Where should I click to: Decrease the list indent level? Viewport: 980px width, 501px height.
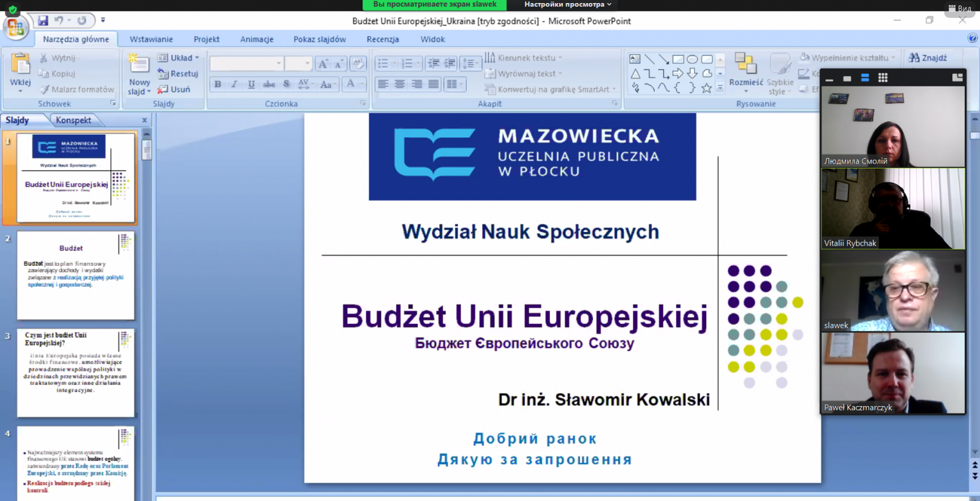coord(434,63)
